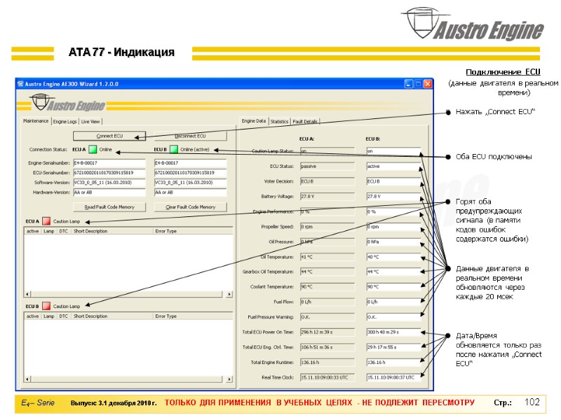Click Clear Fault Code Memory button
The image size is (561, 420).
(190, 207)
